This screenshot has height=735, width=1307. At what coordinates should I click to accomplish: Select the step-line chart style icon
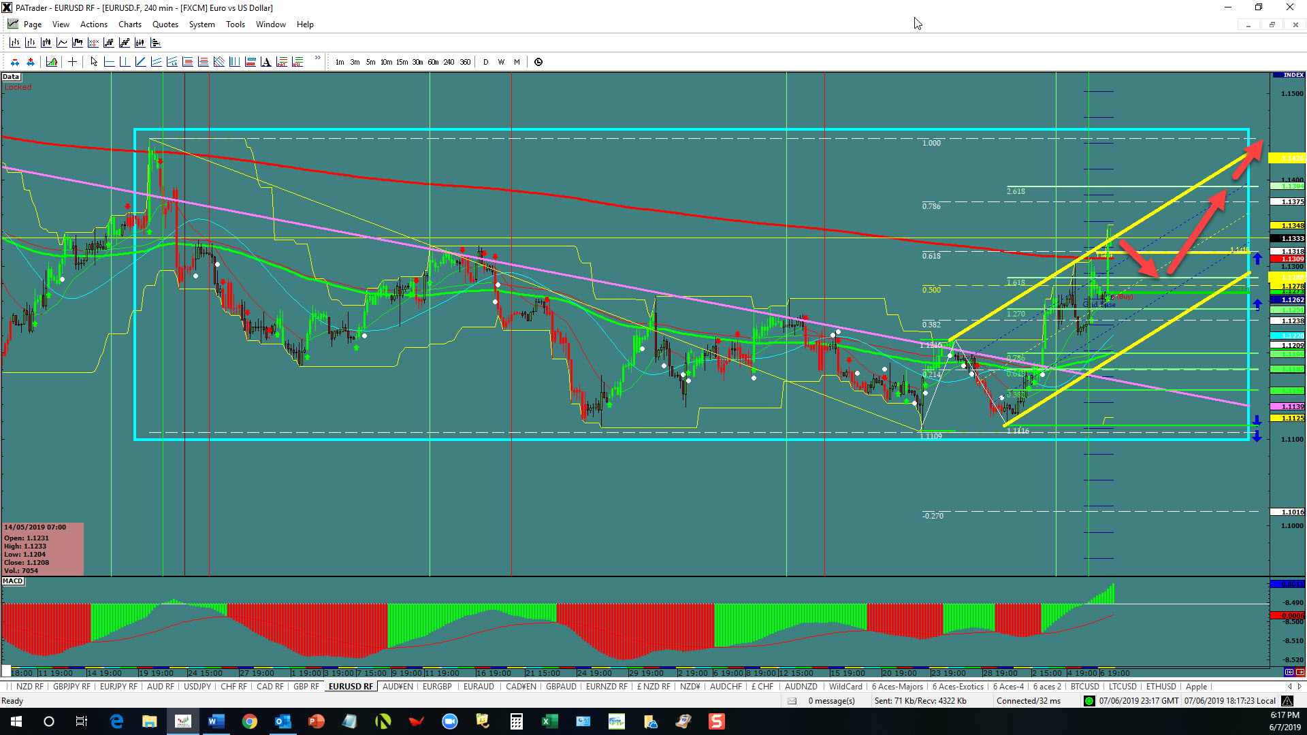pyautogui.click(x=77, y=42)
